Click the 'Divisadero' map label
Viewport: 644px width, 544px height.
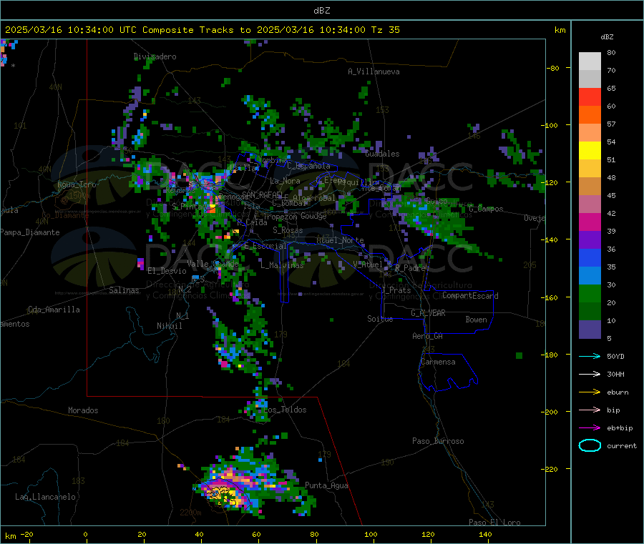[x=155, y=56]
